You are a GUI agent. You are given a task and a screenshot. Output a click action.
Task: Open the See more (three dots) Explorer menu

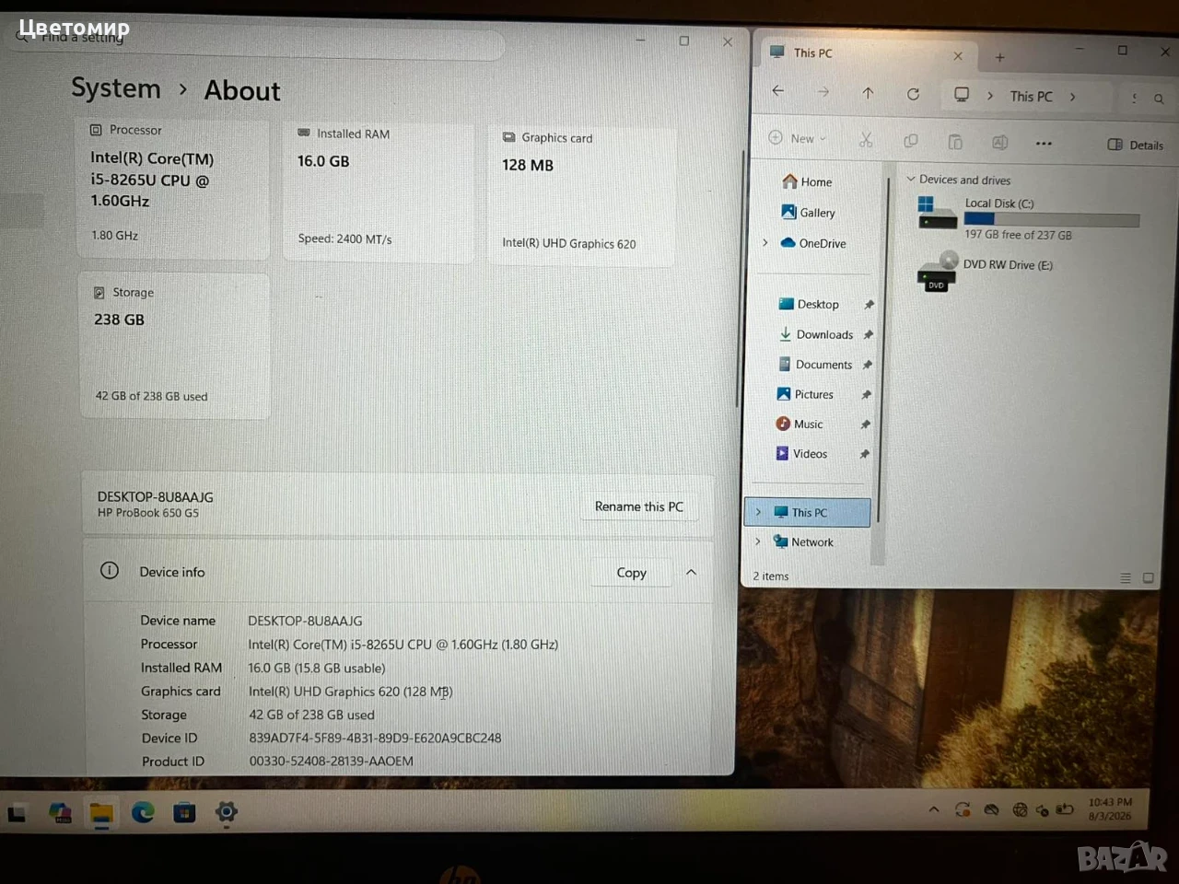tap(1044, 144)
